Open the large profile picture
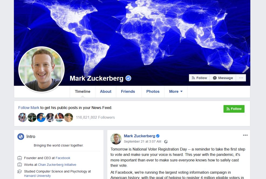 pos(41,70)
